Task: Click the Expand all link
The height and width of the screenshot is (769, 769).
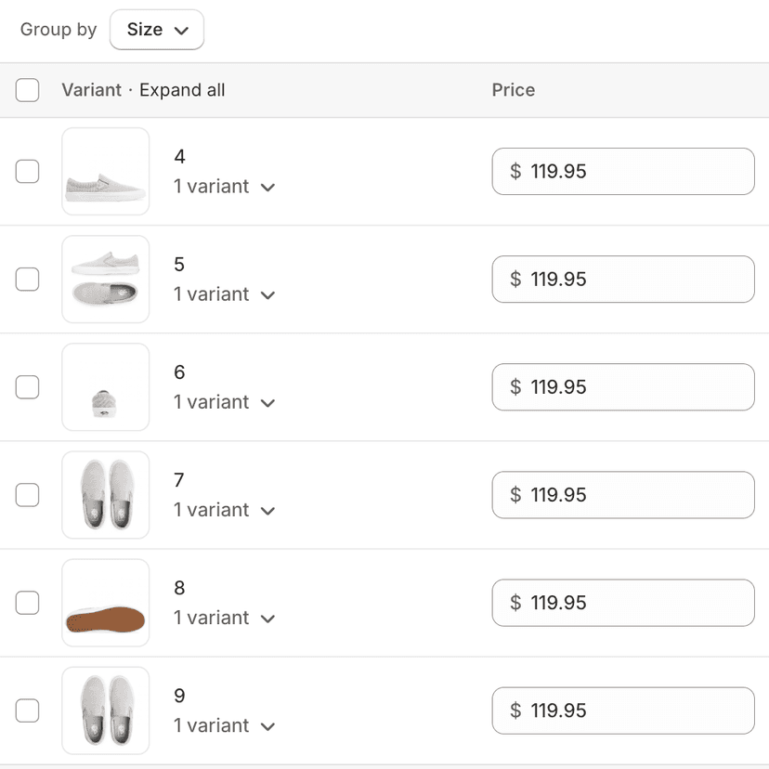Action: pyautogui.click(x=182, y=90)
